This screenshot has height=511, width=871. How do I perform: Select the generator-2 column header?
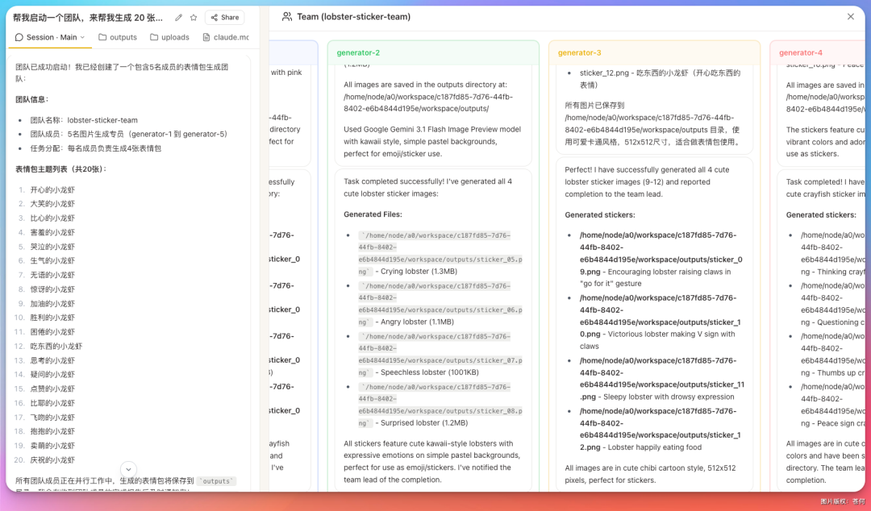pyautogui.click(x=358, y=52)
